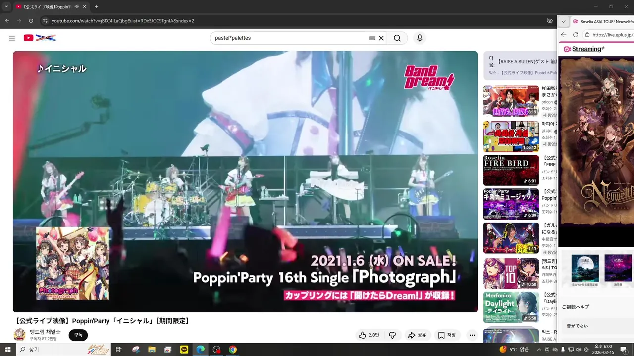Viewport: 634px width, 356px height.
Task: Dislike the video with thumbs-down button
Action: click(x=392, y=335)
